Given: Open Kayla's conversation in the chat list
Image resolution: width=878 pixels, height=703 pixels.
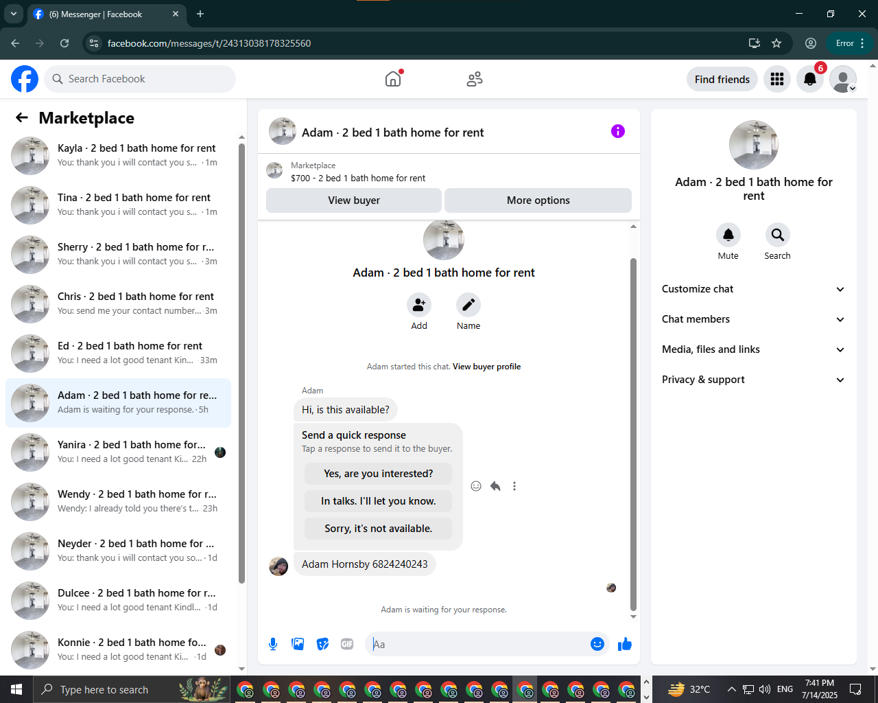Looking at the screenshot, I should click(118, 155).
